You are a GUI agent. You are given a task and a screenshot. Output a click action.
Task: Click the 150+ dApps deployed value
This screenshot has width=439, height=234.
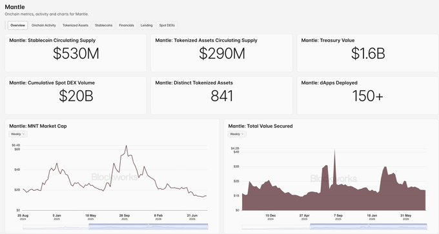pos(367,96)
